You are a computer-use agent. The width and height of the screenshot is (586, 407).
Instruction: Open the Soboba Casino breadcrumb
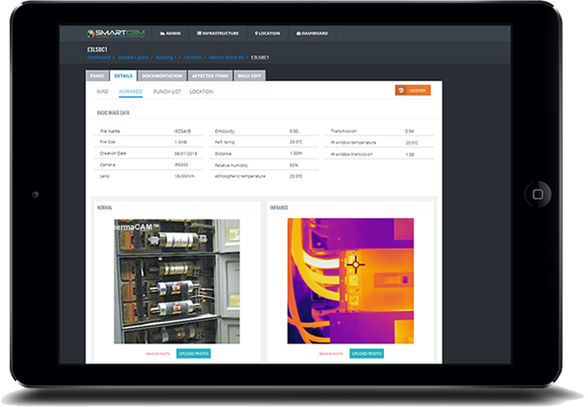tap(133, 58)
